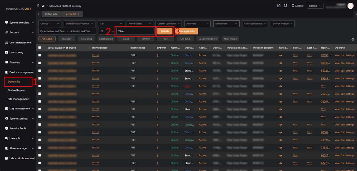The height and width of the screenshot is (171, 357).
Task: Click the search field containing Titan
Action: [x=135, y=31]
